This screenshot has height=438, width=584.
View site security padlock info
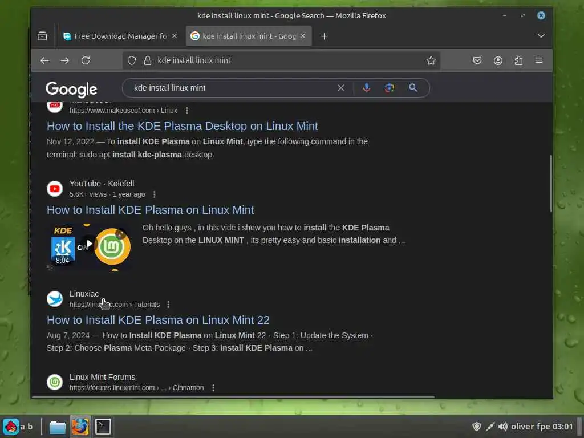point(148,60)
